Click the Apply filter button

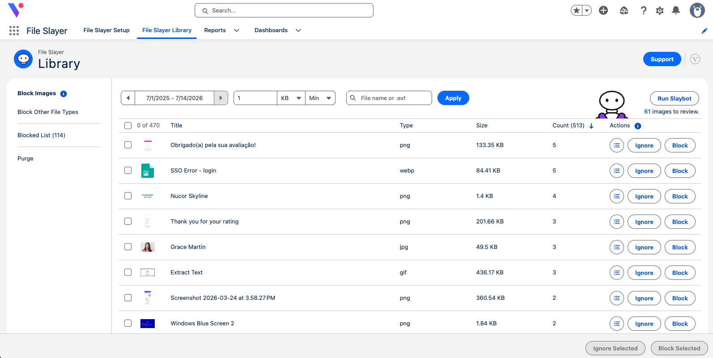[x=453, y=98]
